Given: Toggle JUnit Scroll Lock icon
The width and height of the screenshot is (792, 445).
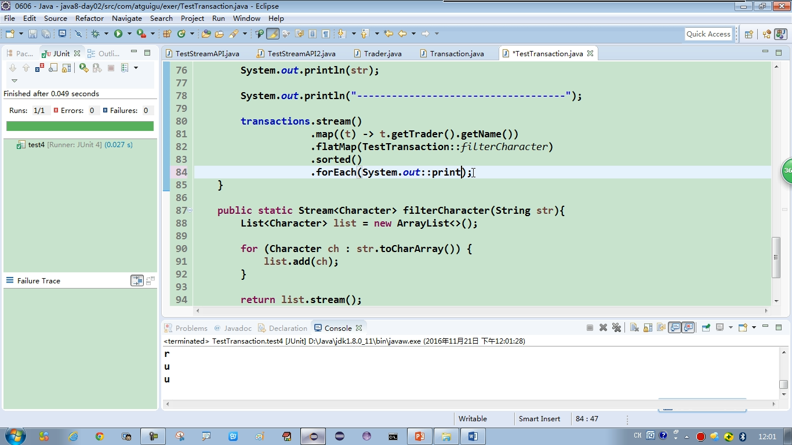Looking at the screenshot, I should (66, 68).
